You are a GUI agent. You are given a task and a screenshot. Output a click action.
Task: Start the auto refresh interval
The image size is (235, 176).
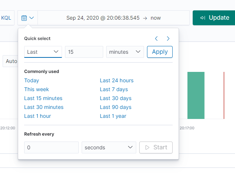[x=156, y=147]
